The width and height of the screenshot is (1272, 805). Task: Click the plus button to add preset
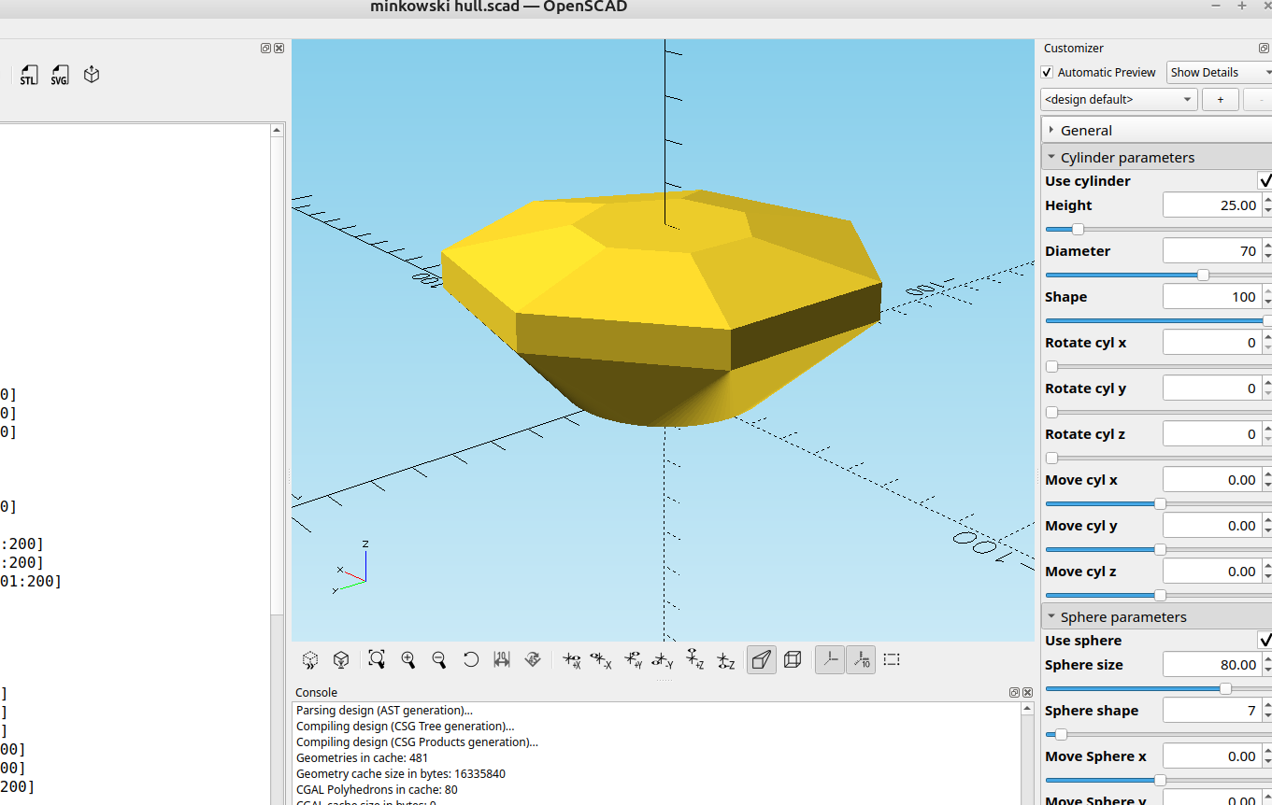click(1220, 99)
